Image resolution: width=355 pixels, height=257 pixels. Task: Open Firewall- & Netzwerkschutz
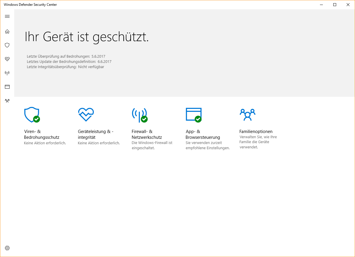(147, 134)
